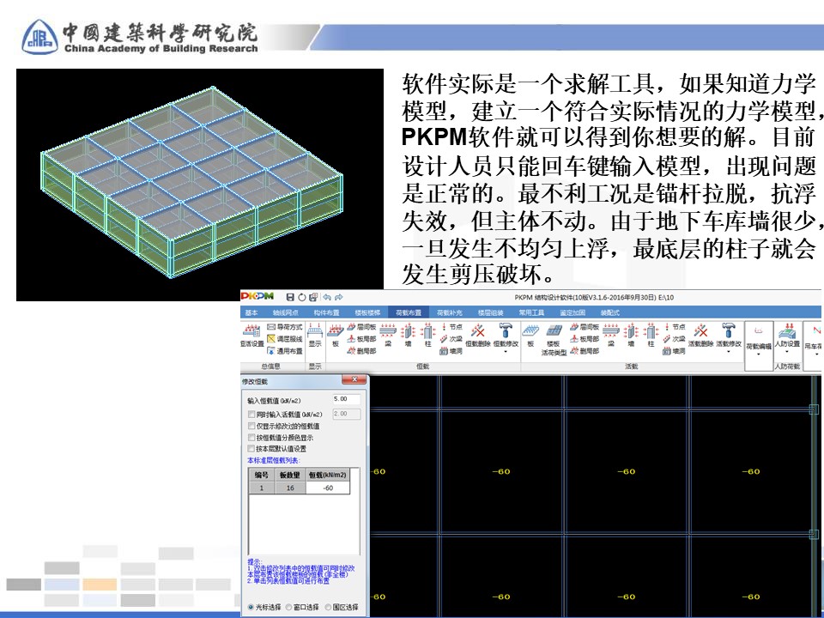Click the Undo arrow icon
Screen dimensions: 824x618
[x=328, y=297]
